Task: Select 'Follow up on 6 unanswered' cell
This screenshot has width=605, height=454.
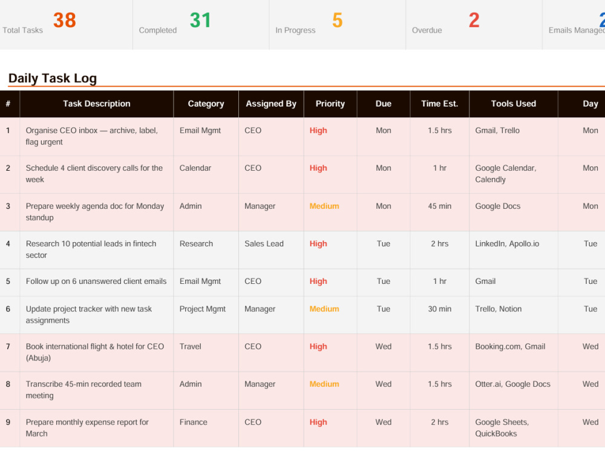Action: click(96, 282)
